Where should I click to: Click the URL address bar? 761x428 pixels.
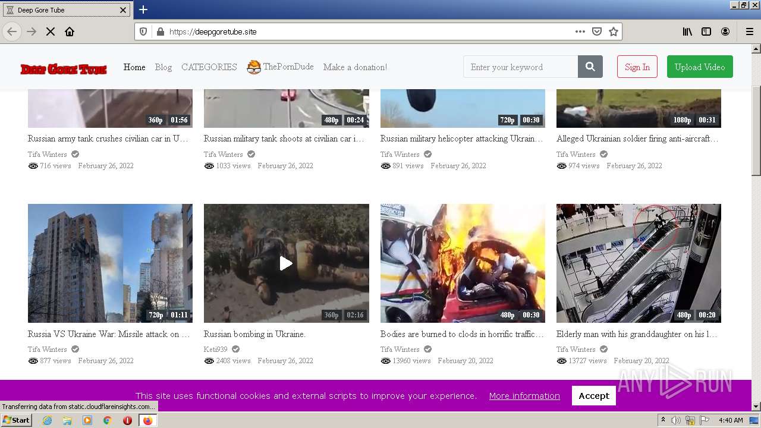pos(370,32)
